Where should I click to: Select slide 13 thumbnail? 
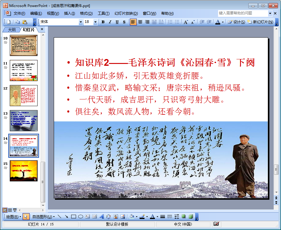[24, 121]
